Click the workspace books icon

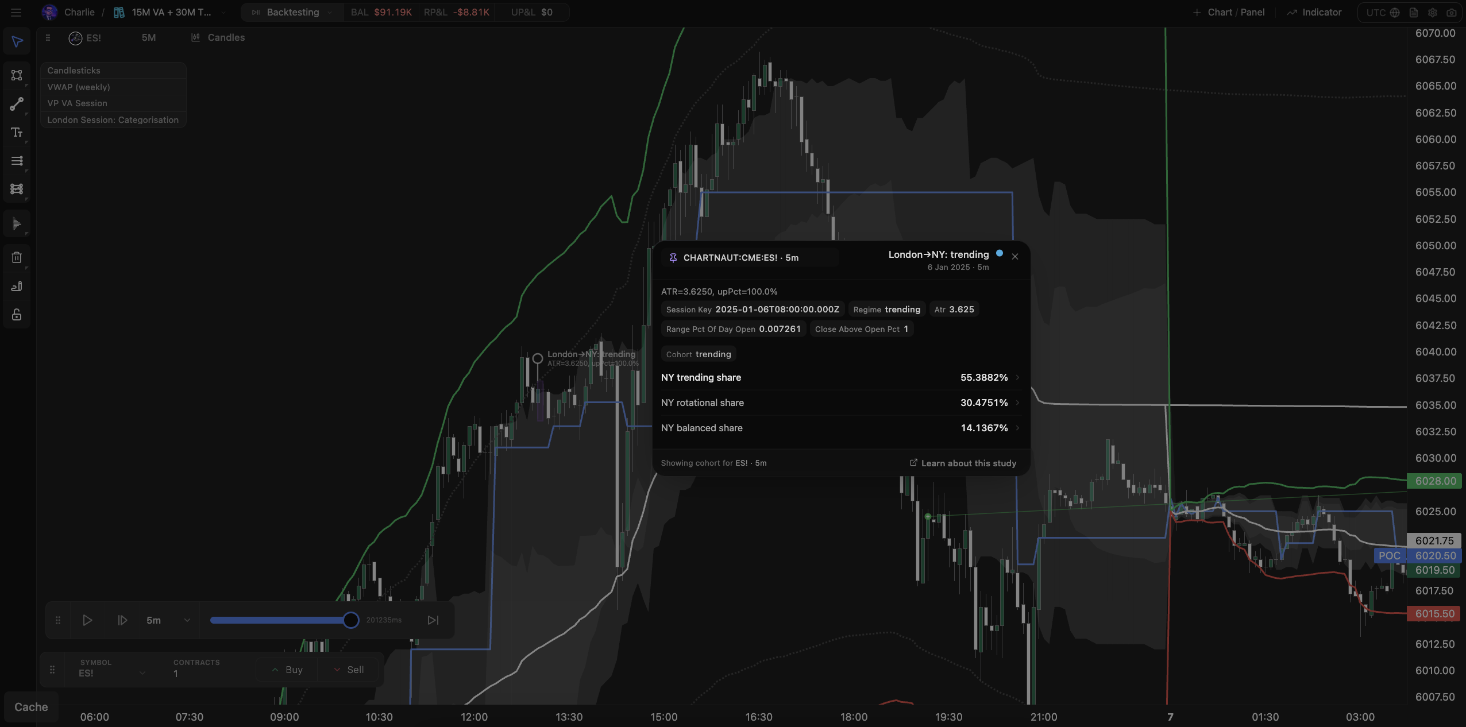tap(119, 12)
